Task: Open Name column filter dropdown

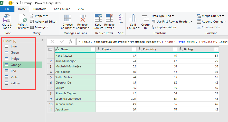Action: (x=93, y=49)
